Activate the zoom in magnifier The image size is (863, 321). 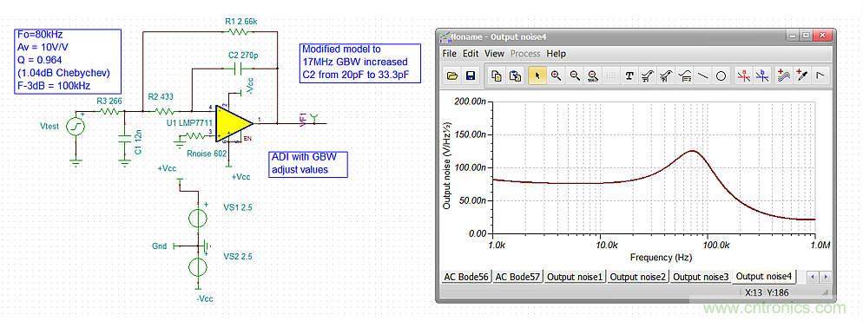[x=556, y=76]
